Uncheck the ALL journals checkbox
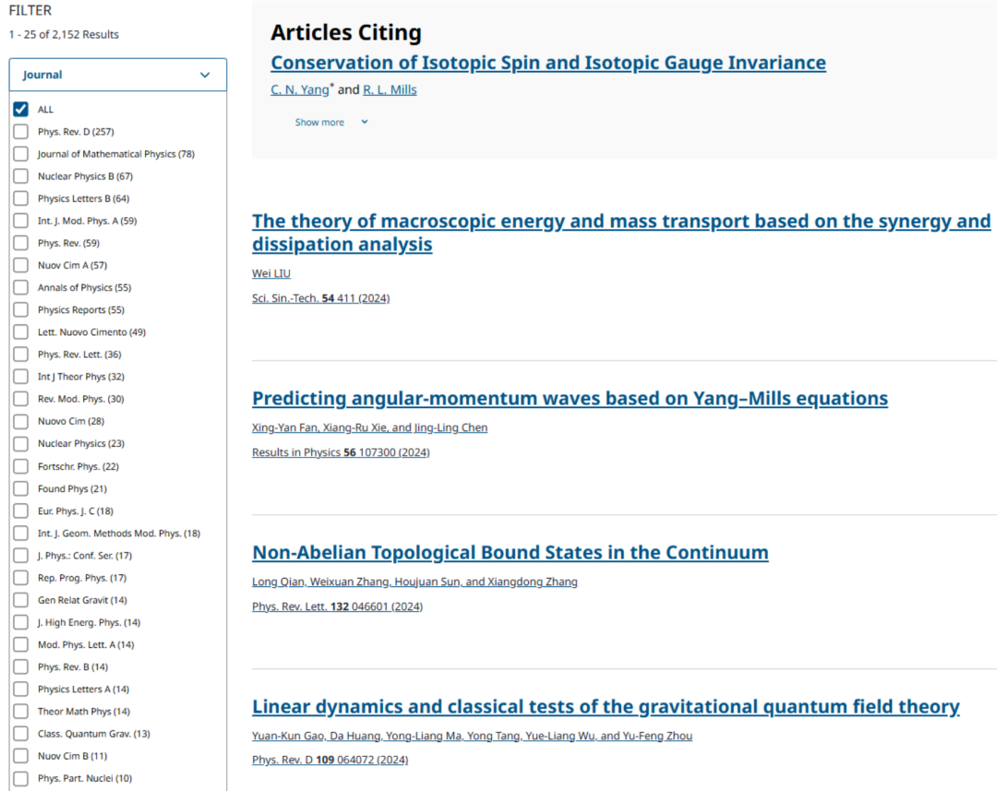The image size is (997, 791). click(21, 109)
